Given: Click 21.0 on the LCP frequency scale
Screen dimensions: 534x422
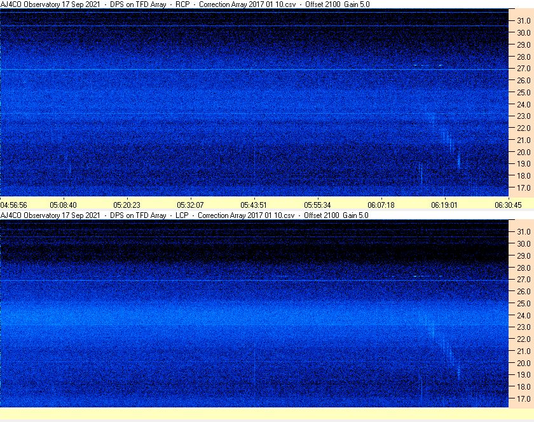Looking at the screenshot, I should [x=524, y=351].
